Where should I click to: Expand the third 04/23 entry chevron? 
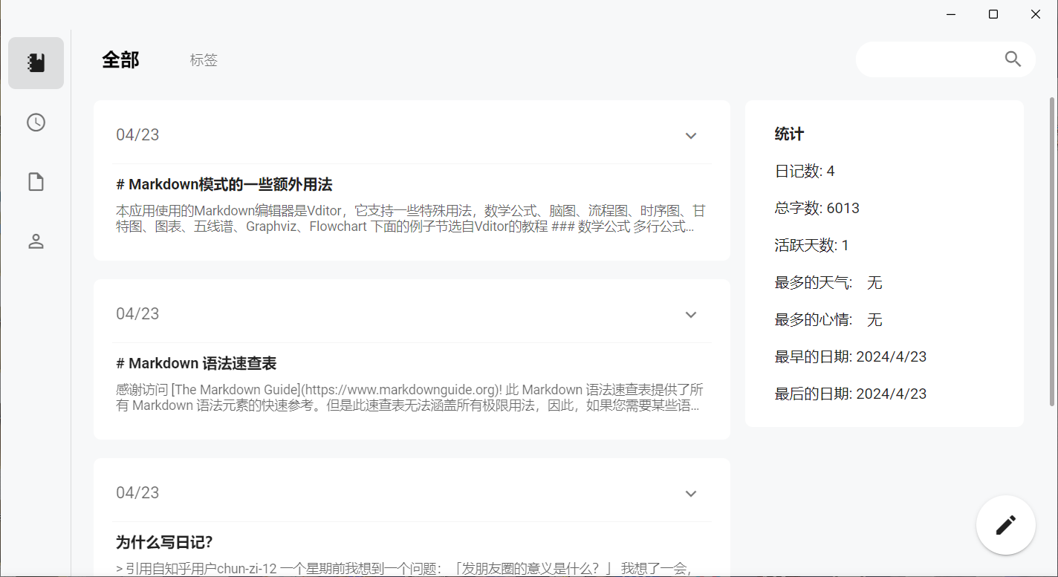pyautogui.click(x=691, y=493)
